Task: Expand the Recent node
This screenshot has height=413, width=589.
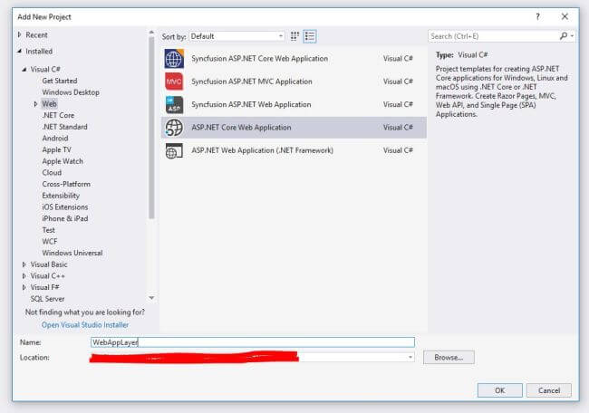Action: pos(20,35)
